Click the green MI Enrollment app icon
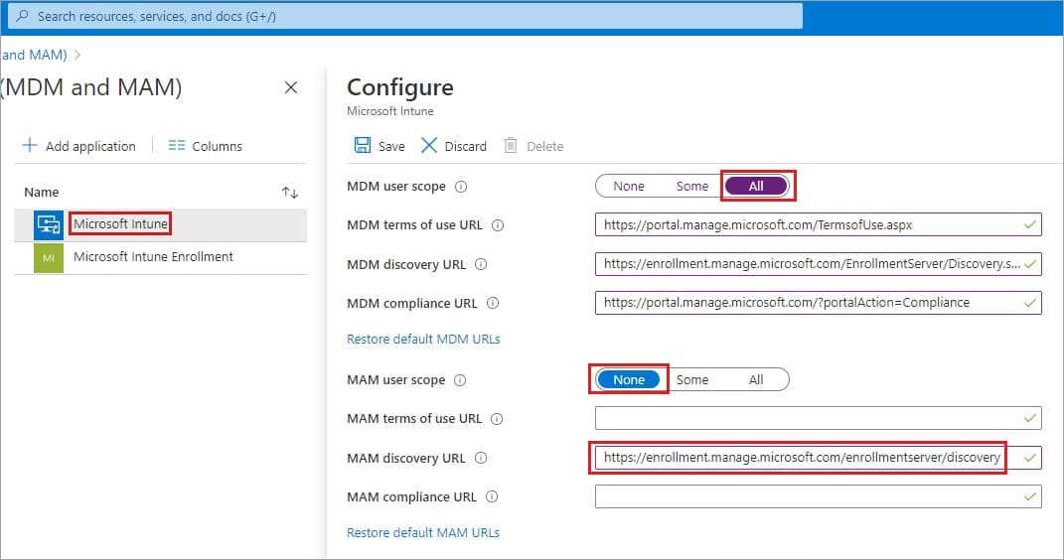This screenshot has width=1064, height=560. pyautogui.click(x=48, y=257)
